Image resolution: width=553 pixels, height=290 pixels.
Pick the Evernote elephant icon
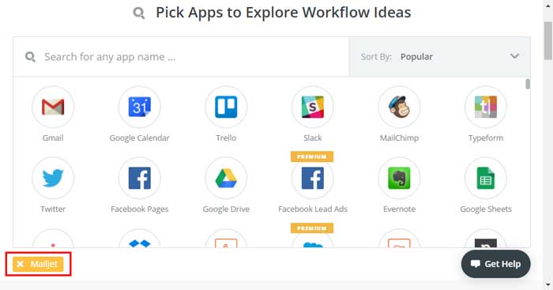[399, 178]
